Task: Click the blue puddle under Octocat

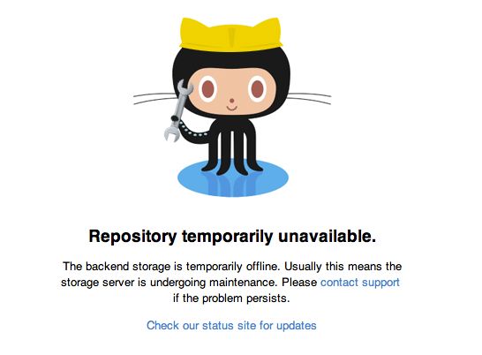Action: [x=233, y=178]
